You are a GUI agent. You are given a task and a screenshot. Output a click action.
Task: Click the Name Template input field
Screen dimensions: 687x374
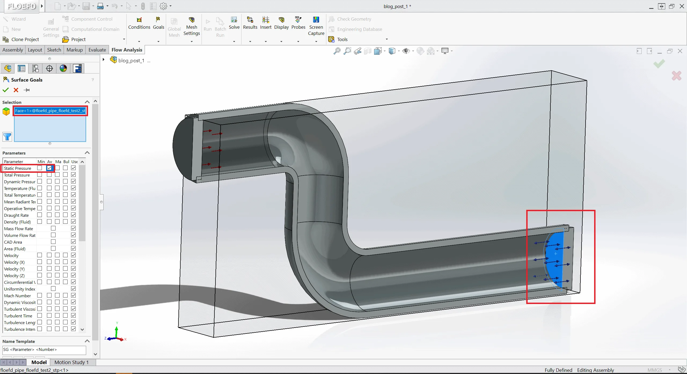point(44,350)
